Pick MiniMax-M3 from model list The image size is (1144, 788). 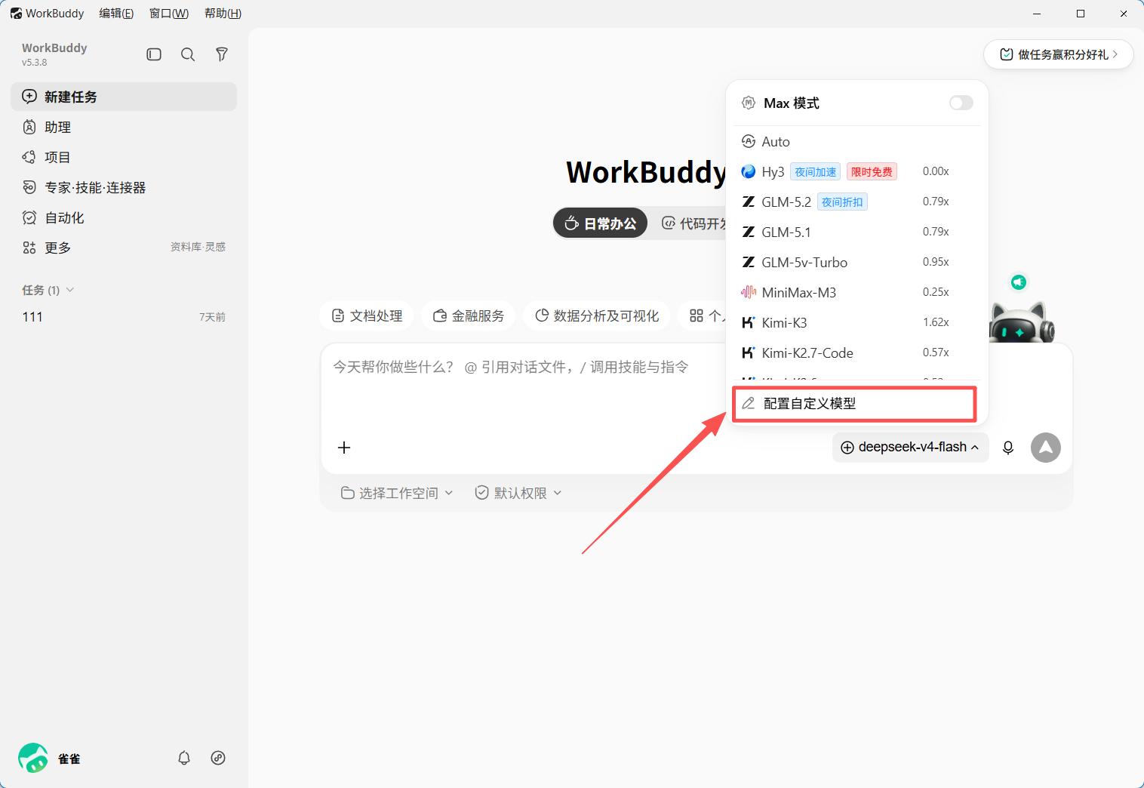tap(857, 292)
